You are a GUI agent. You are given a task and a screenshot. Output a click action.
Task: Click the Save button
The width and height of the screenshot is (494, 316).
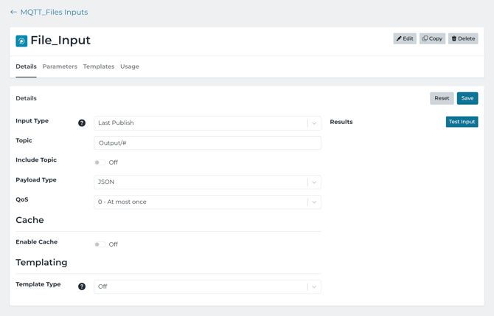[467, 98]
